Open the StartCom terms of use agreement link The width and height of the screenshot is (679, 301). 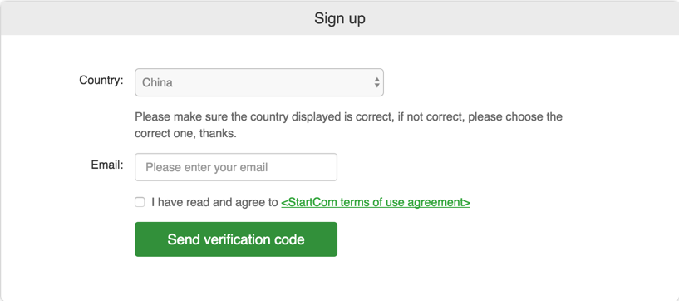pos(376,202)
